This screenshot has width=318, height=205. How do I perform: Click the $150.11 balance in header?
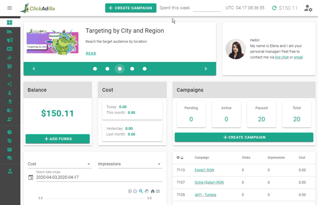click(x=288, y=8)
